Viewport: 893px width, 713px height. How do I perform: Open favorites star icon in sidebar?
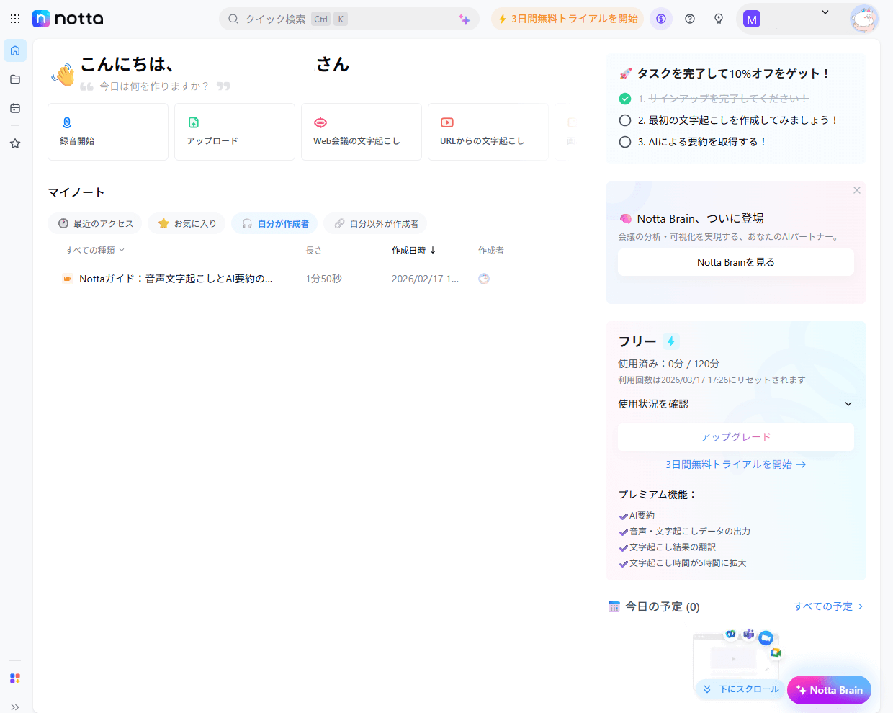tap(15, 143)
